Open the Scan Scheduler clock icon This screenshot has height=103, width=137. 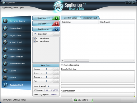tap(5, 57)
